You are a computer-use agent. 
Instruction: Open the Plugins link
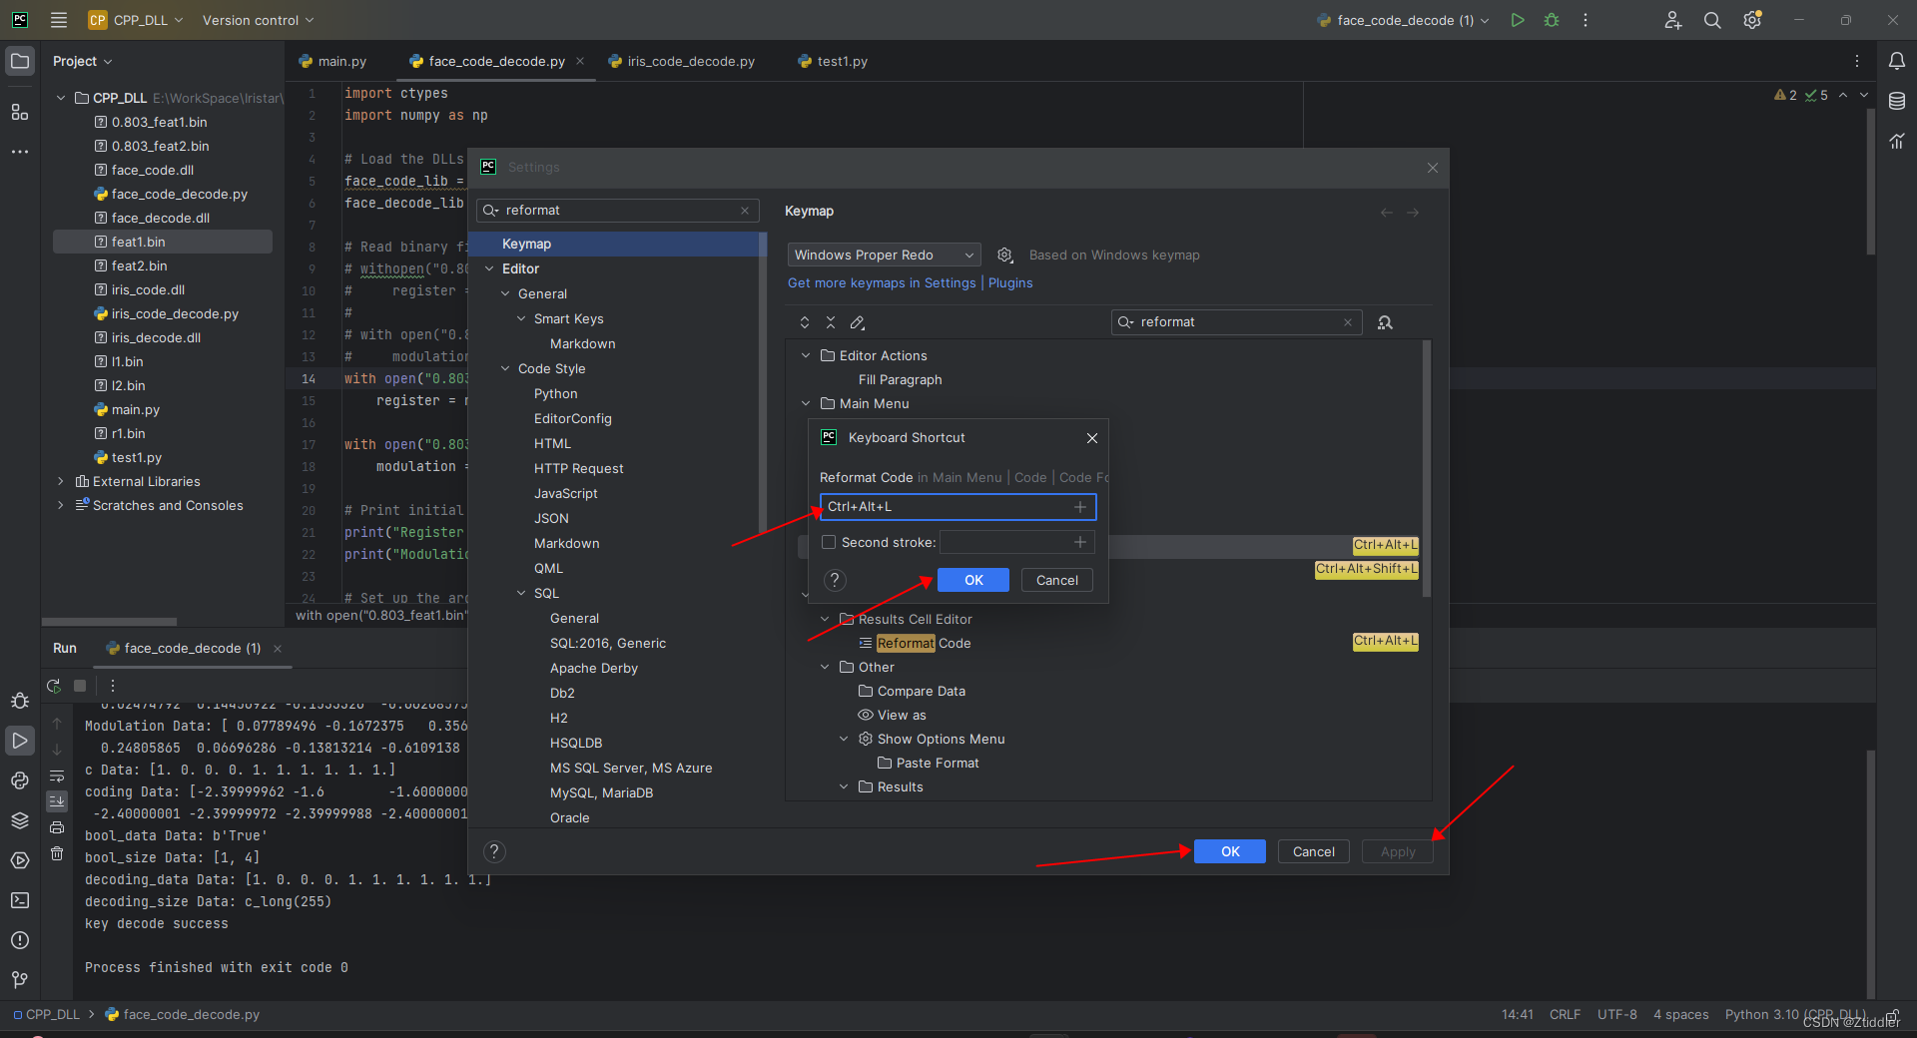coord(1010,282)
